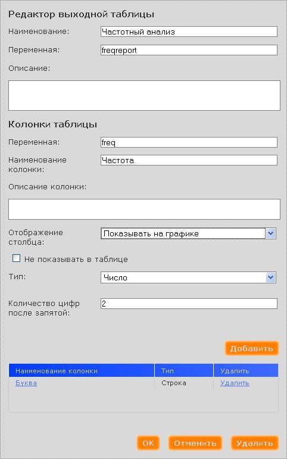Click the freqreport variable input field
Viewport: 287px width, 459px height.
pyautogui.click(x=189, y=50)
